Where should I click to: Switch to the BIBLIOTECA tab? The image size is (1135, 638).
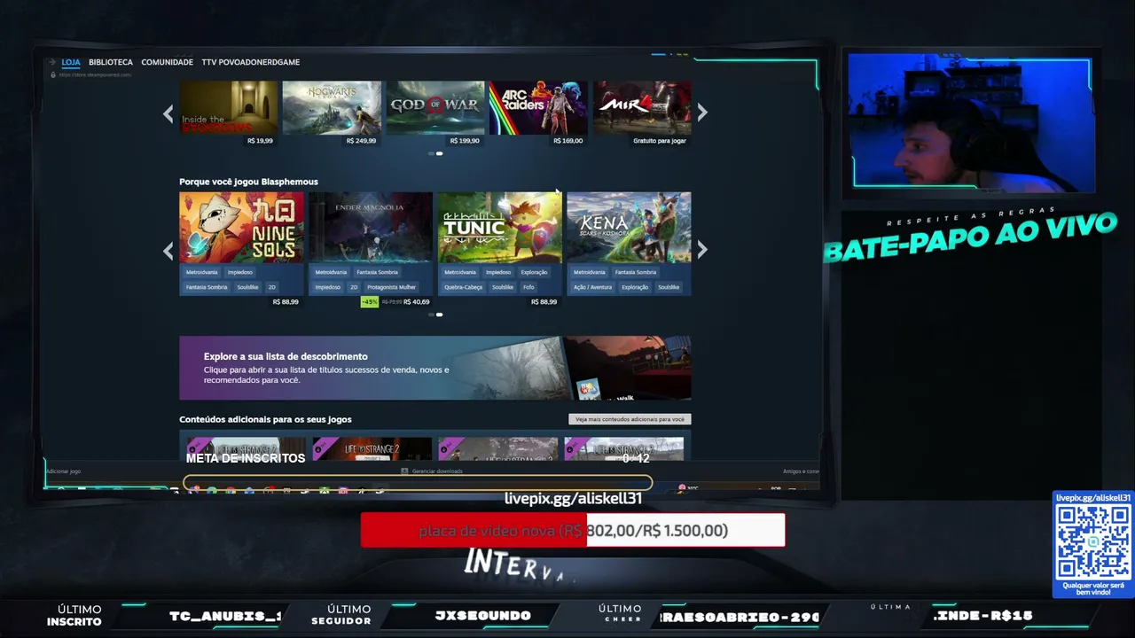tap(111, 62)
